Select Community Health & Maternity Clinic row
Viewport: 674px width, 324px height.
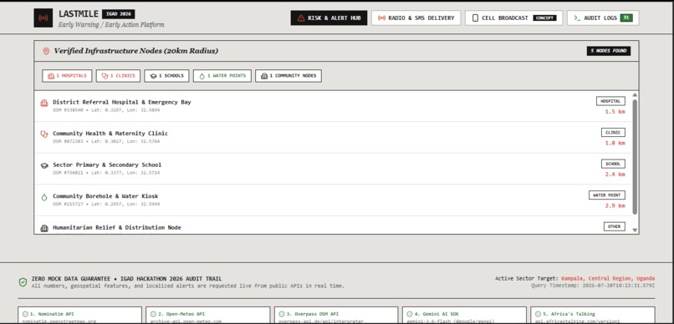tap(333, 137)
